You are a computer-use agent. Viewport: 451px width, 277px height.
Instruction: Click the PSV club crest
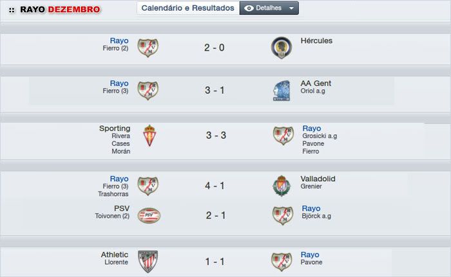(x=149, y=215)
